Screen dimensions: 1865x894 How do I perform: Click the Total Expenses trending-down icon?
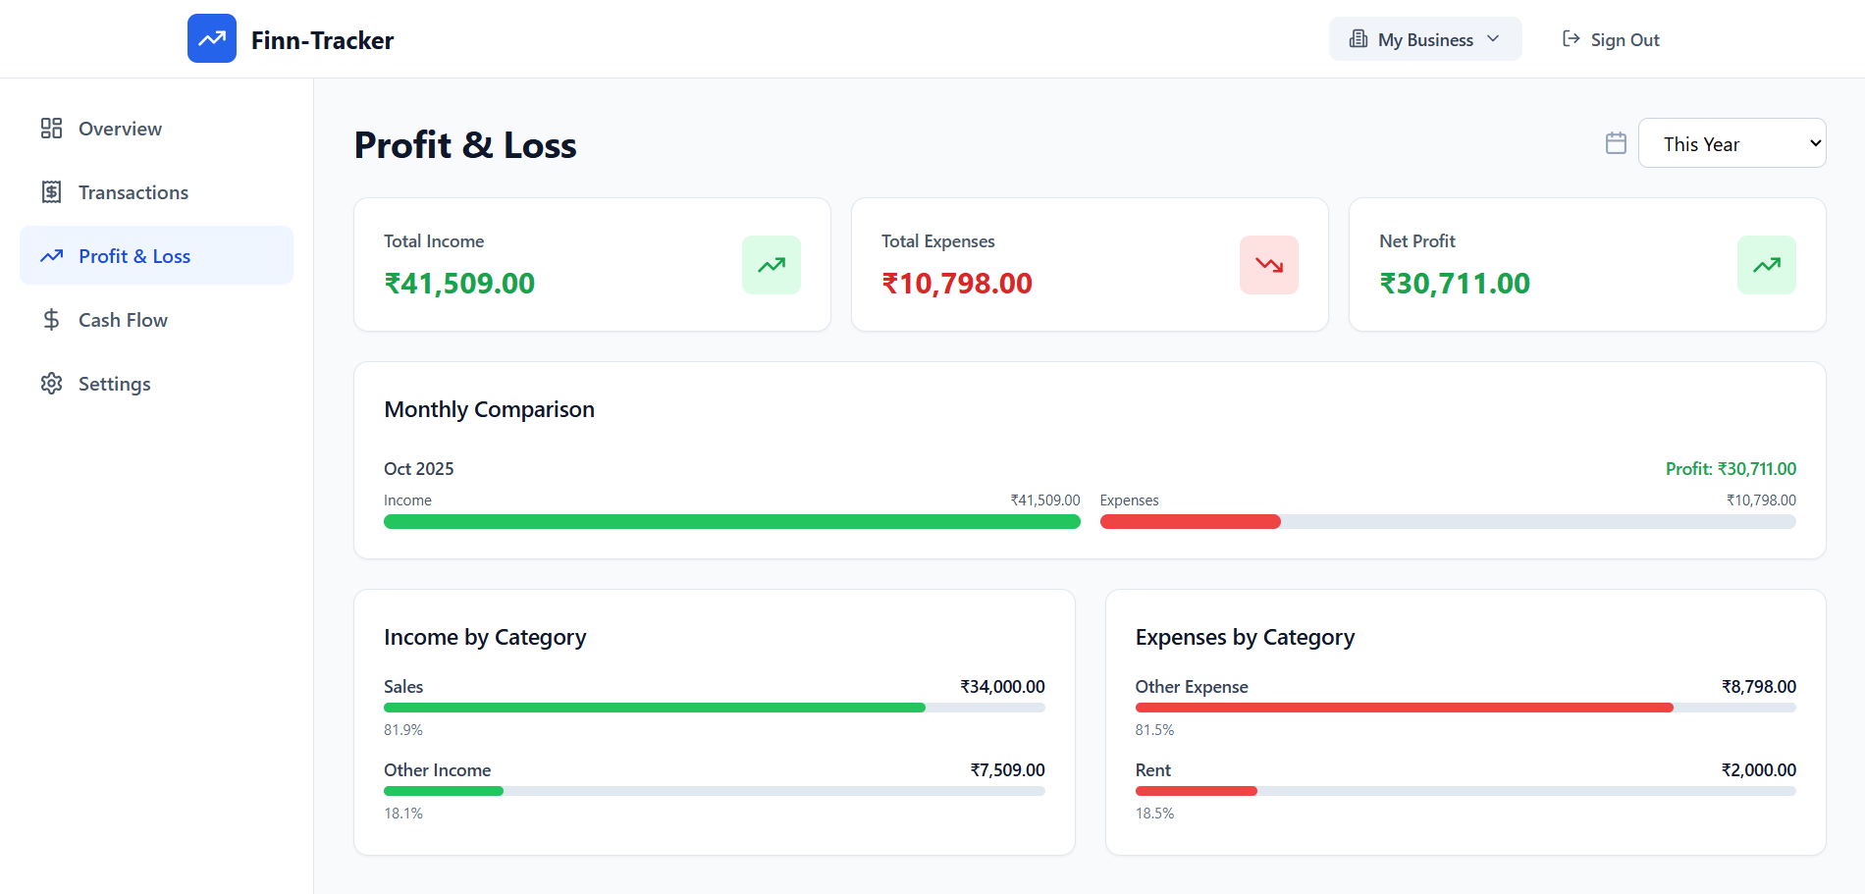1268,265
